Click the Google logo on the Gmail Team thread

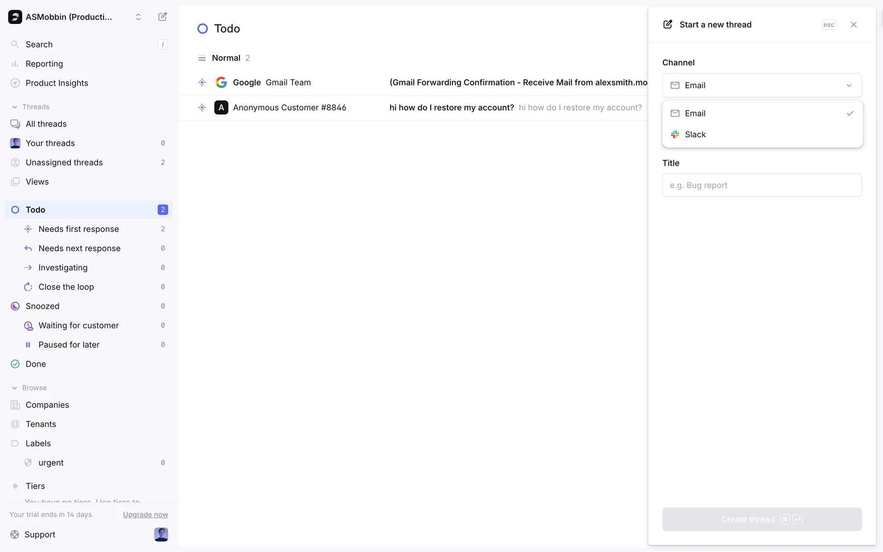[x=221, y=82]
